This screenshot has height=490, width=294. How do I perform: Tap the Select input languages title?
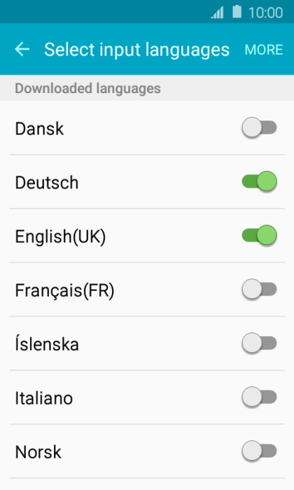pos(136,50)
